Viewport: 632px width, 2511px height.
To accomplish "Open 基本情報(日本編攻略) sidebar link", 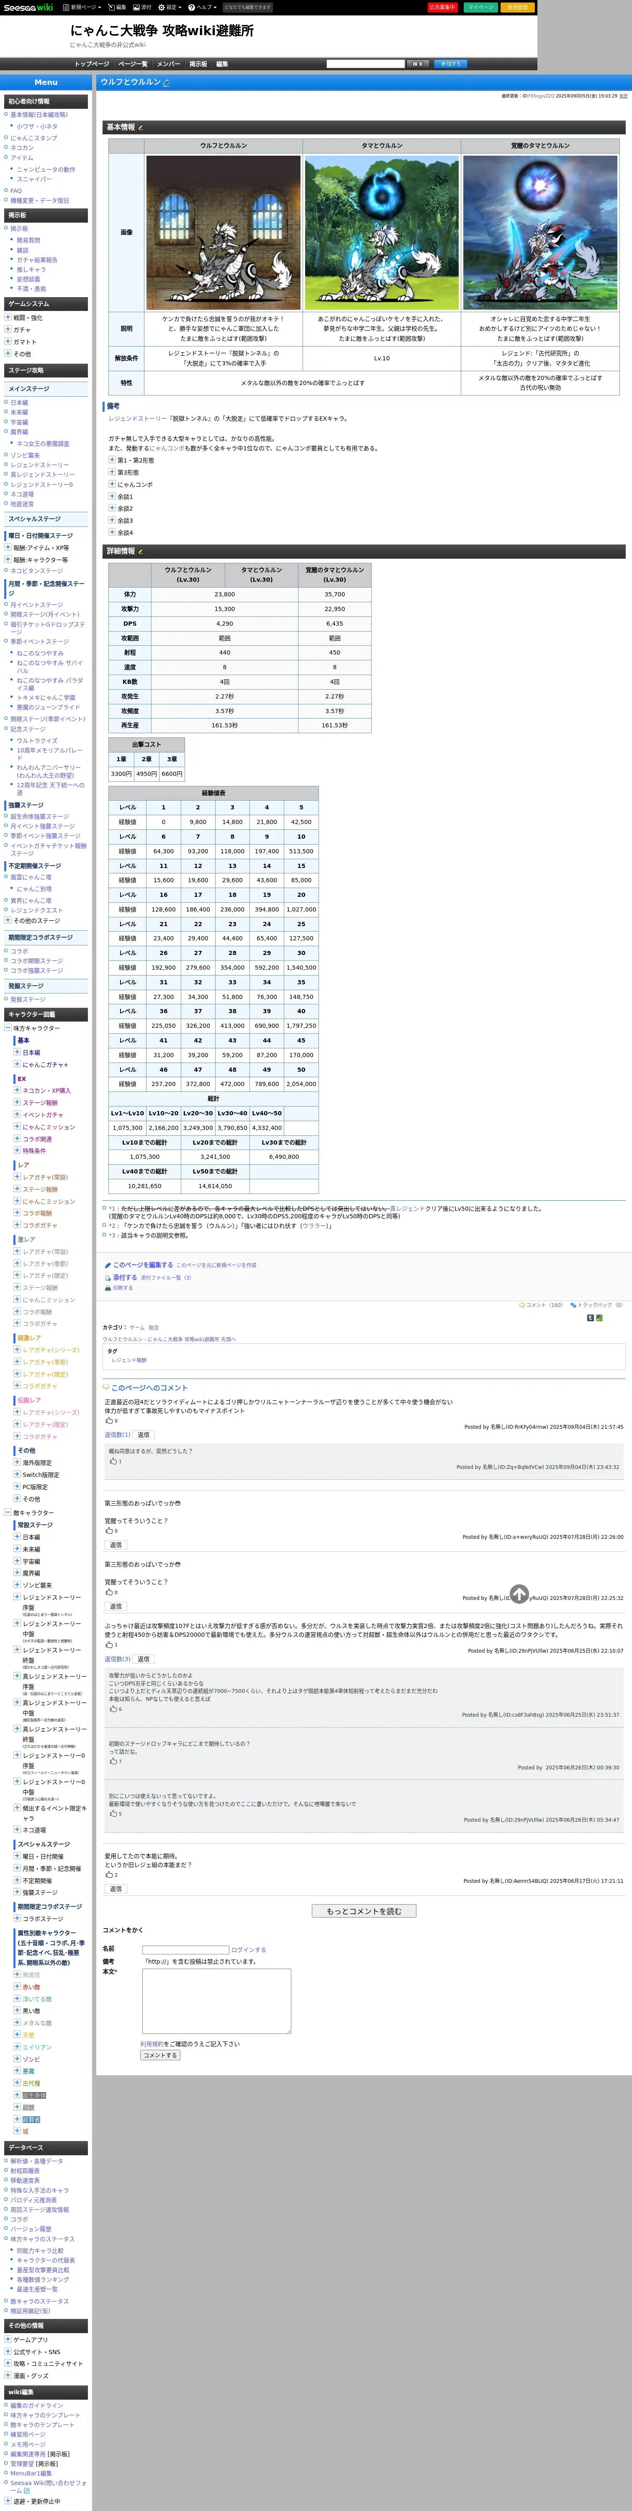I will click(39, 115).
